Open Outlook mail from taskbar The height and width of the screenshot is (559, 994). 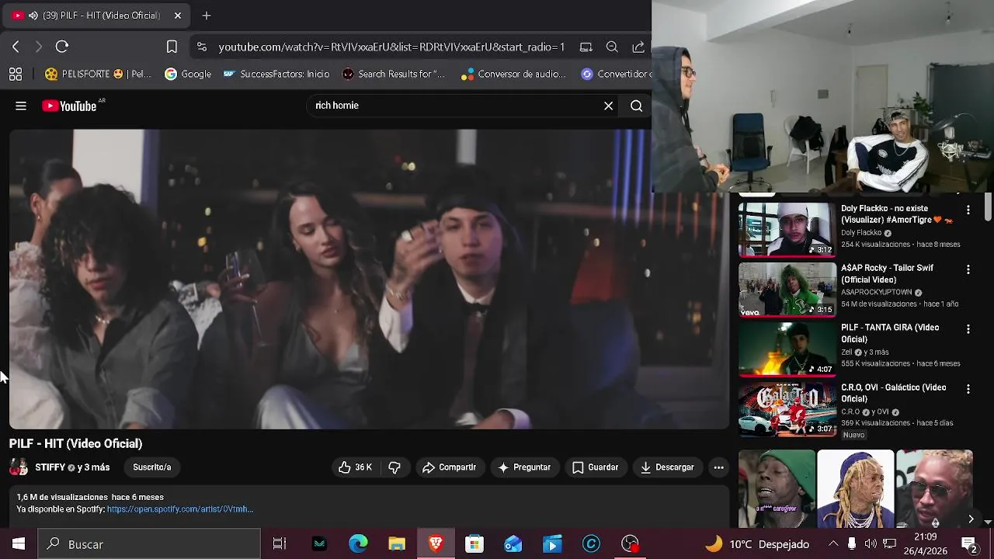coord(513,544)
